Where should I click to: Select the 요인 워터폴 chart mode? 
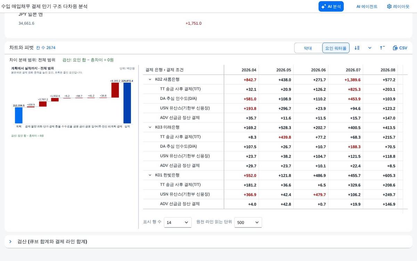(336, 48)
